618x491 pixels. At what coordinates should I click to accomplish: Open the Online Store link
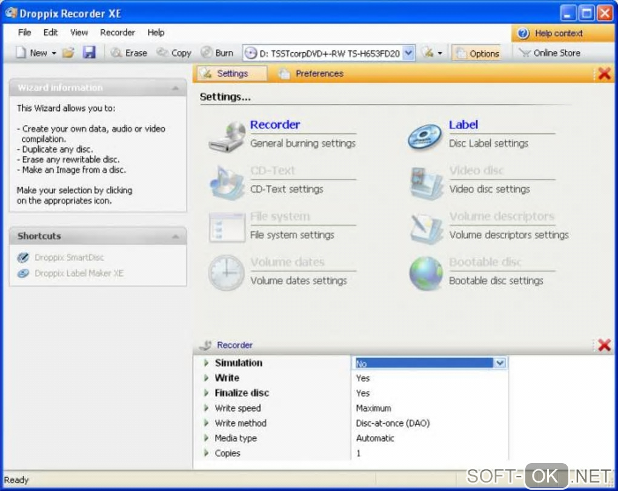pos(550,53)
